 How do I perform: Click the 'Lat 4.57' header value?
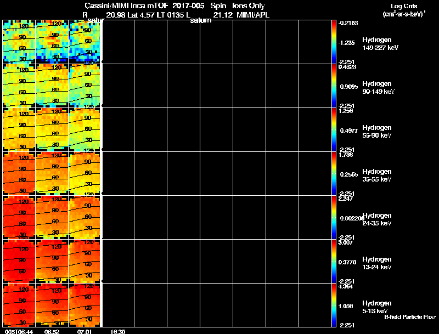pos(141,15)
